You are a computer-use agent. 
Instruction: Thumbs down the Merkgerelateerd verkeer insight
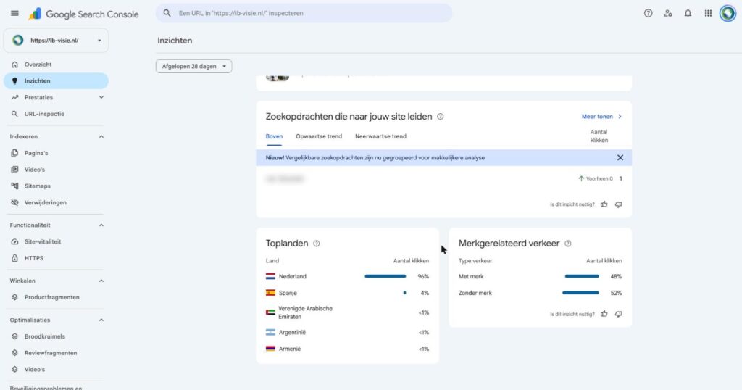tap(619, 314)
